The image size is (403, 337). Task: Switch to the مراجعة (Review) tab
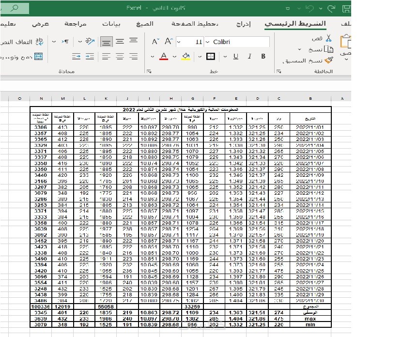pyautogui.click(x=75, y=24)
